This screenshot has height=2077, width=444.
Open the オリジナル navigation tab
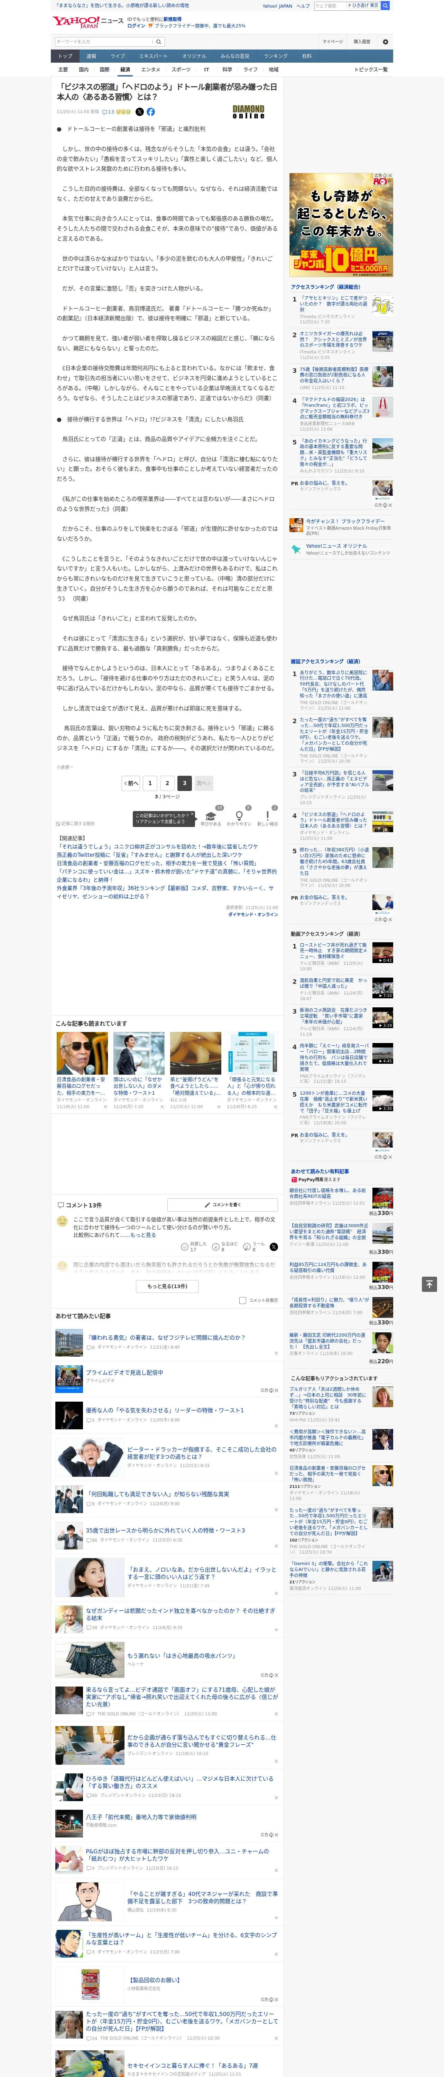(x=194, y=56)
